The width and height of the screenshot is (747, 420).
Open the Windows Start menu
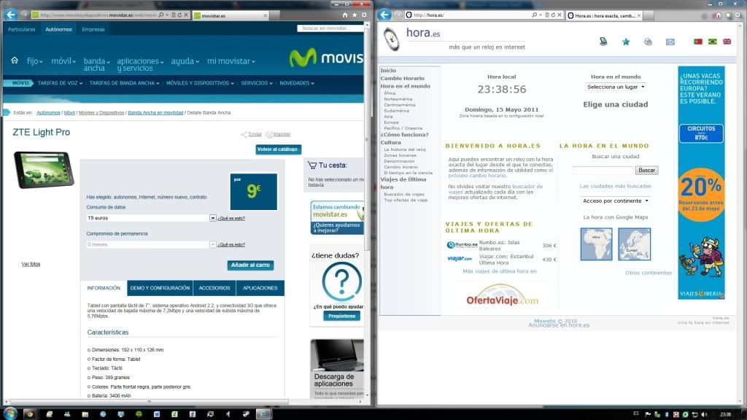[x=10, y=413]
